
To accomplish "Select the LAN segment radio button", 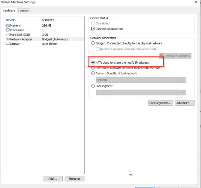I will click(x=93, y=86).
